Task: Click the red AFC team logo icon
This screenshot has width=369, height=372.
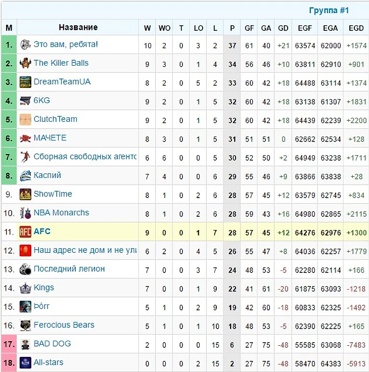Action: (x=25, y=231)
